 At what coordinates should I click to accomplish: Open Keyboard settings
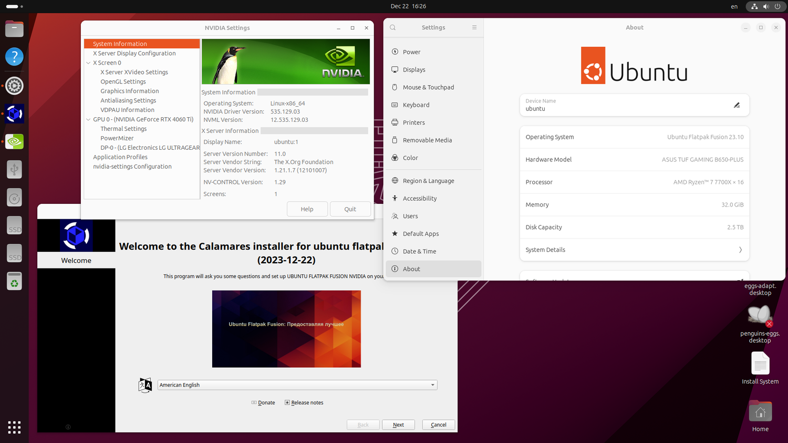click(433, 105)
